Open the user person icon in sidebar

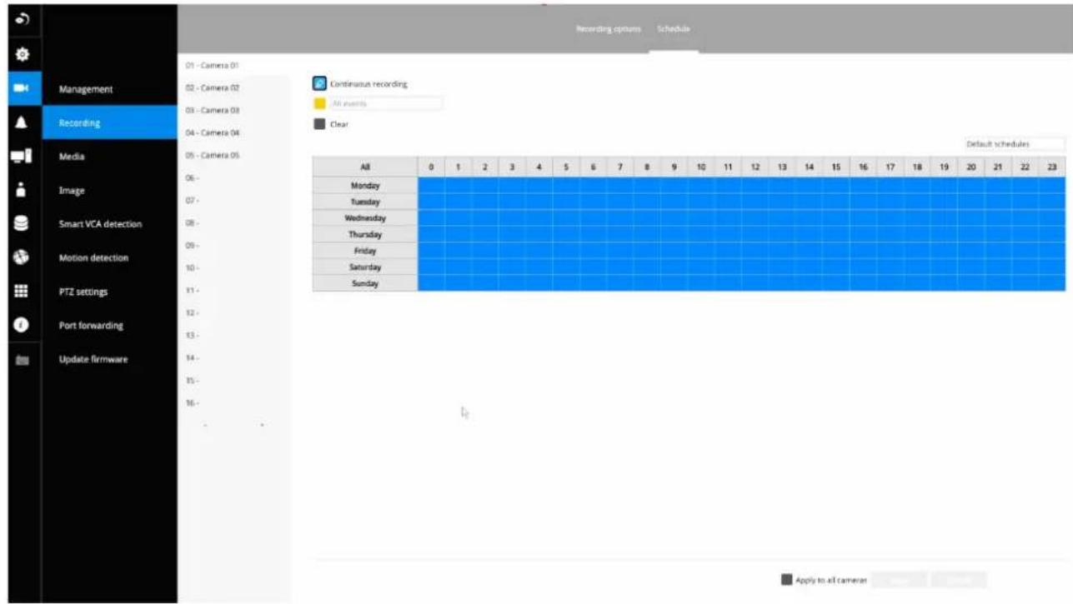pos(20,190)
